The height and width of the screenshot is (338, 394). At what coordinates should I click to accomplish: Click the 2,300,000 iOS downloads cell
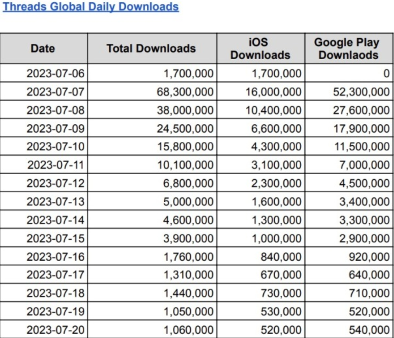(261, 183)
